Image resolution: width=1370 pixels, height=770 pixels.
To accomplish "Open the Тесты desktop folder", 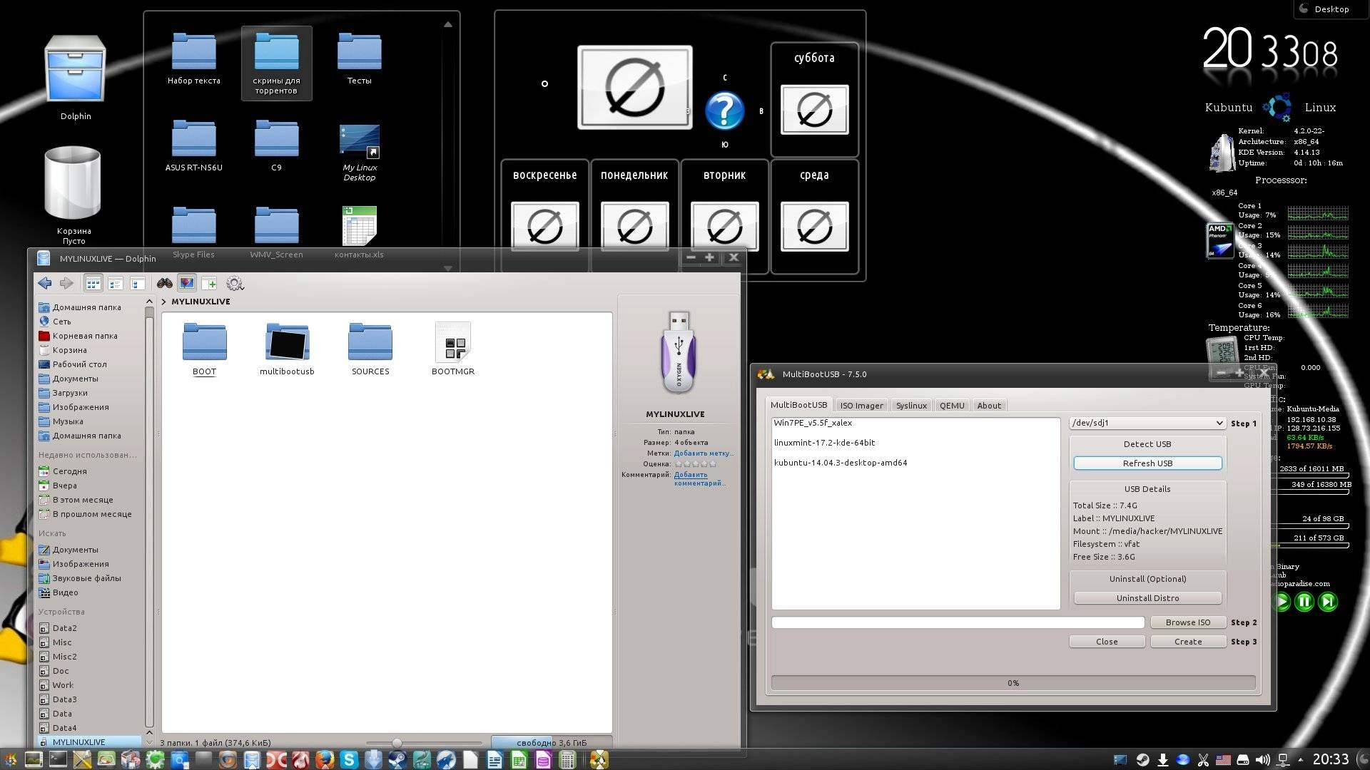I will tap(359, 59).
